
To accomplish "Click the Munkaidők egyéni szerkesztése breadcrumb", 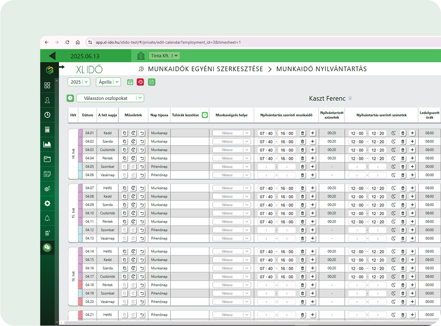I will tap(205, 69).
